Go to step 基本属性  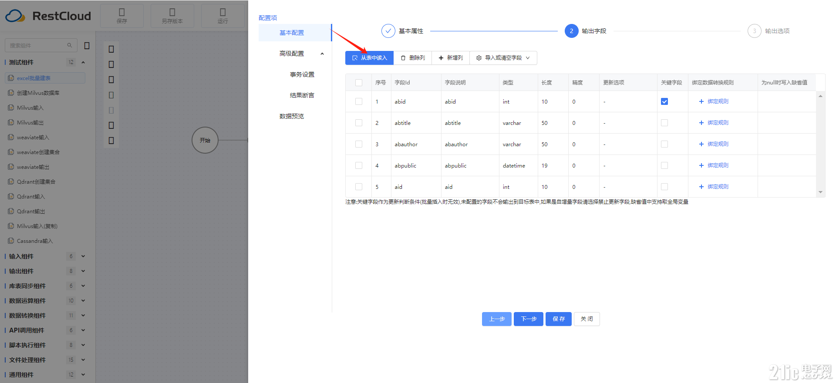click(402, 31)
